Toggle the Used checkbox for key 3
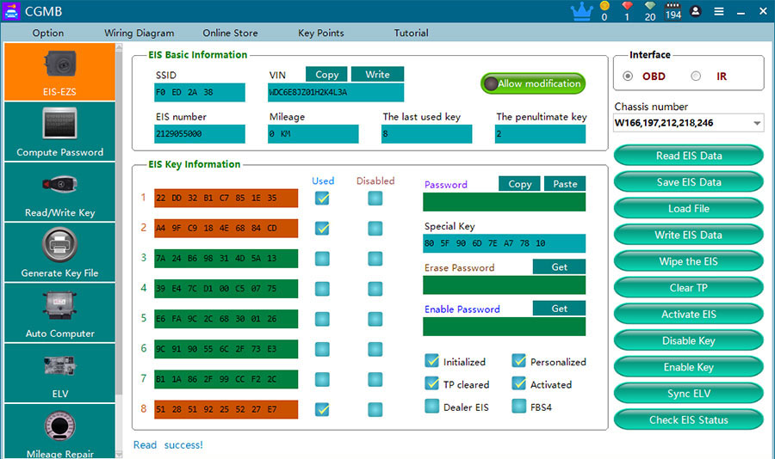 [x=322, y=259]
